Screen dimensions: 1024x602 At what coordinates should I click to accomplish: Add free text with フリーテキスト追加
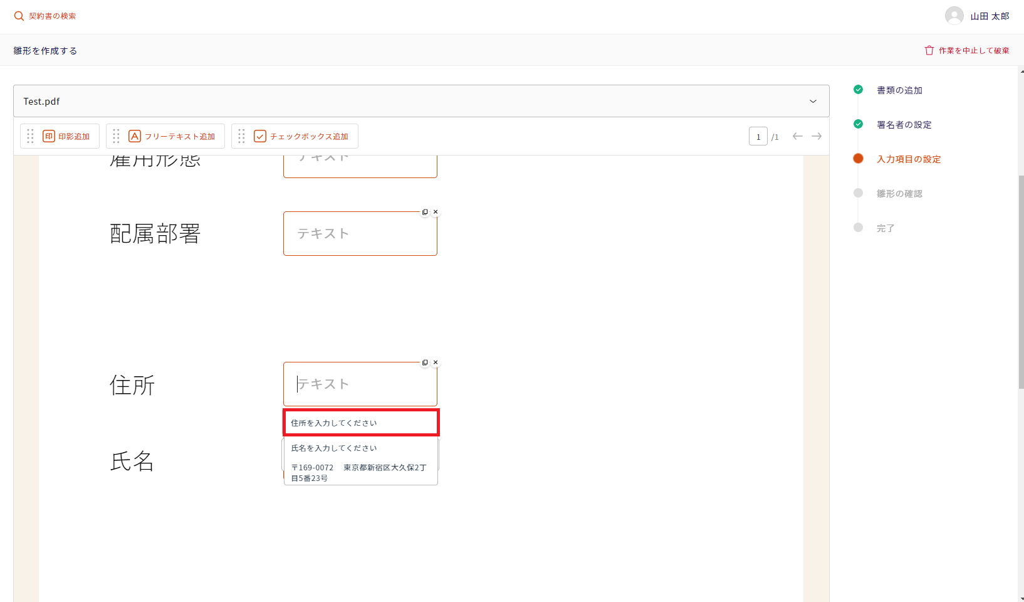click(172, 136)
